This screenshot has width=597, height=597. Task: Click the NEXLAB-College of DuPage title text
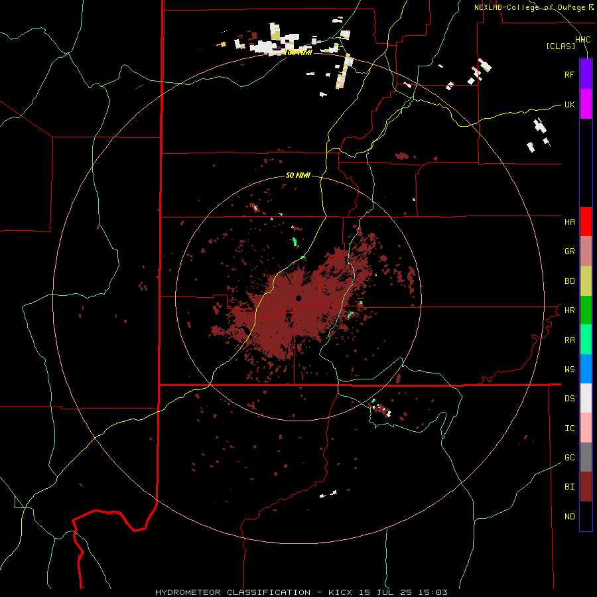pyautogui.click(x=531, y=7)
